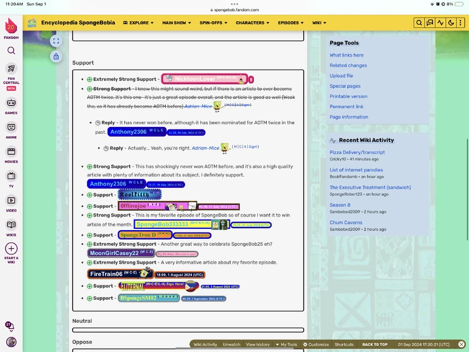Open SpongeBob333333 user signature
This screenshot has height=352, width=469.
[182, 224]
